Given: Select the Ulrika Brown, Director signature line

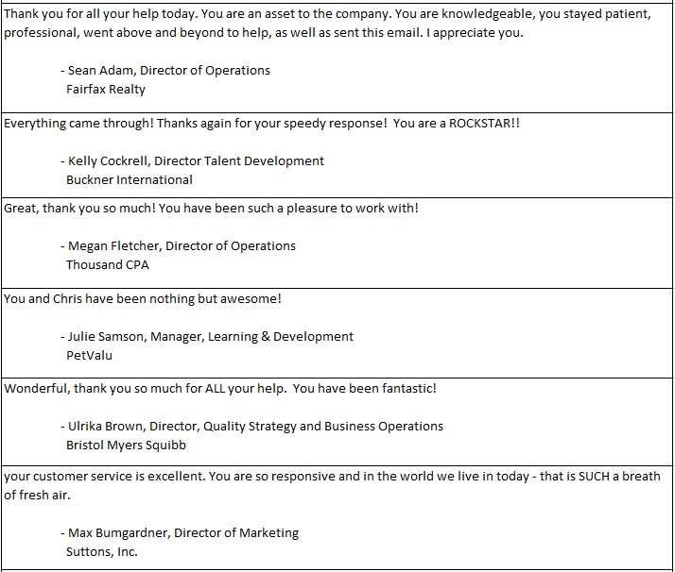Looking at the screenshot, I should (x=251, y=427).
